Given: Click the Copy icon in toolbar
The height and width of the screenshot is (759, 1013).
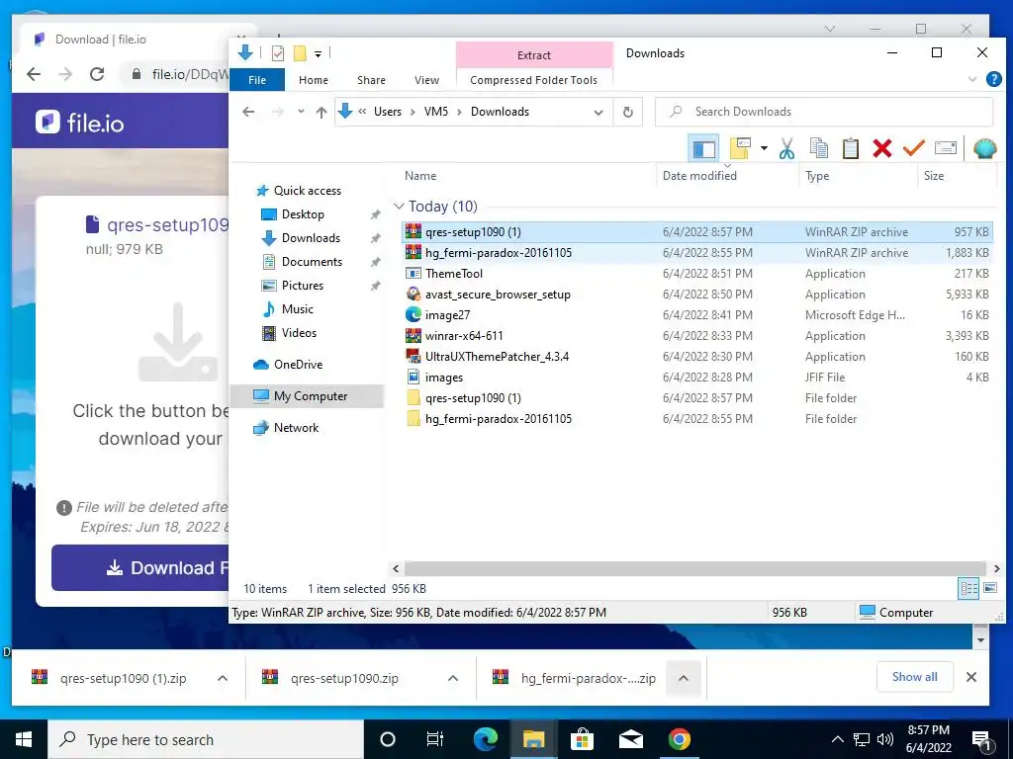Looking at the screenshot, I should point(818,148).
